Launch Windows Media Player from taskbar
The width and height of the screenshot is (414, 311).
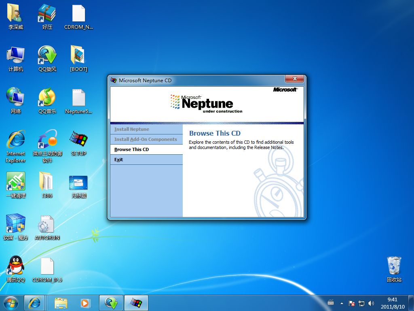tap(85, 302)
